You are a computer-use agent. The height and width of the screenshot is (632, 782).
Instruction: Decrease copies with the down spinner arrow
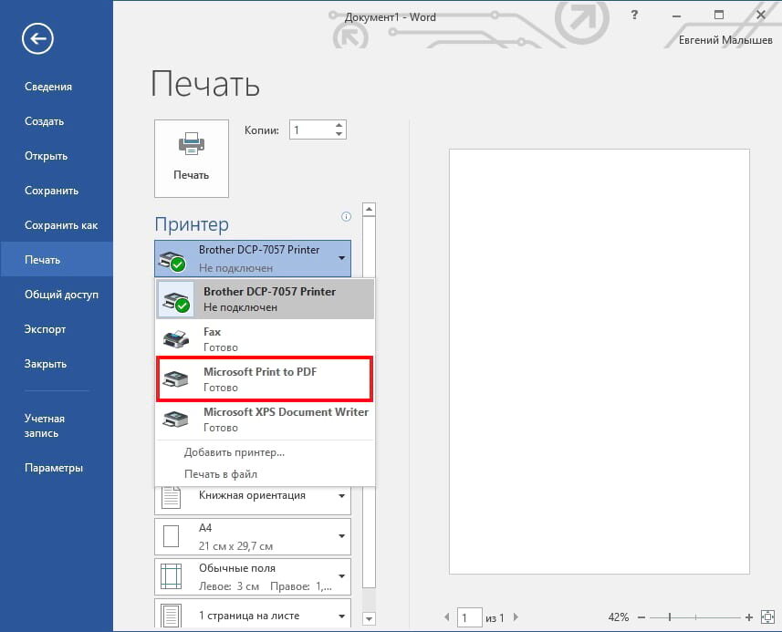point(339,134)
